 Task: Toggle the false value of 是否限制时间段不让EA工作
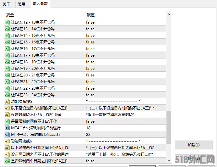pyautogui.click(x=90, y=121)
